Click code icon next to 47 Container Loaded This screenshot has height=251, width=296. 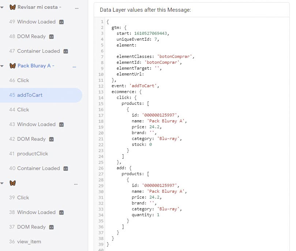coord(65,51)
